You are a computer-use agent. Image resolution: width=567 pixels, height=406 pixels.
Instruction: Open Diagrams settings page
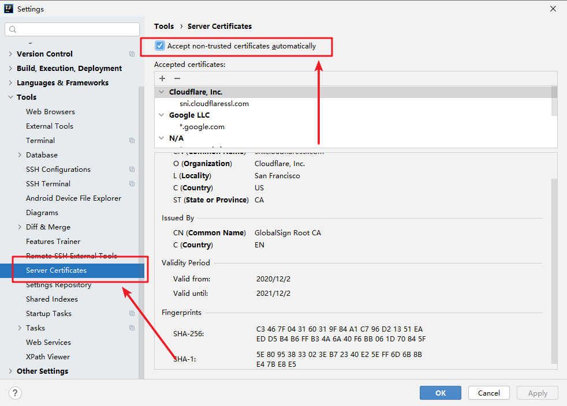tap(42, 213)
